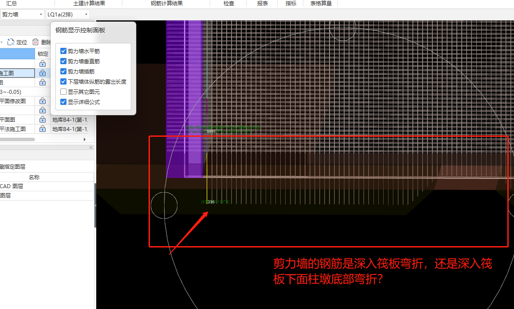Toggle 下层墙体纵筋的露出长度 checkbox
This screenshot has height=309, width=514.
pyautogui.click(x=63, y=81)
